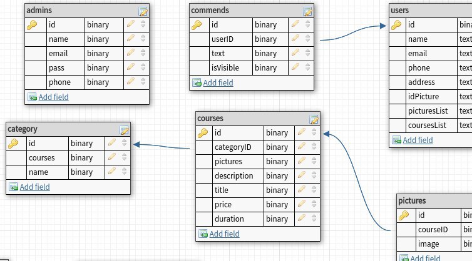Click the primary key icon in courses id row
This screenshot has width=472, height=261.
[203, 133]
